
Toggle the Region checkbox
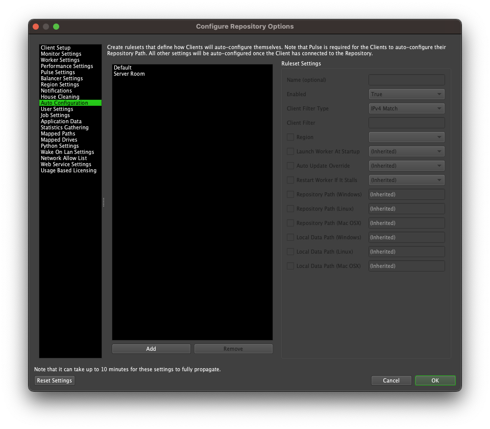(x=290, y=137)
